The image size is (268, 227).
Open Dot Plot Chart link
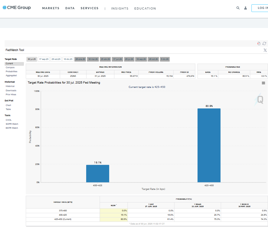[x=8, y=105]
